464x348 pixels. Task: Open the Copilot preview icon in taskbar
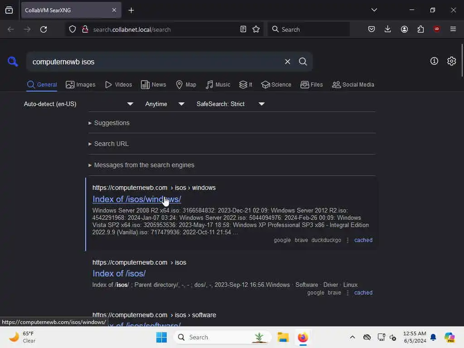(x=449, y=337)
